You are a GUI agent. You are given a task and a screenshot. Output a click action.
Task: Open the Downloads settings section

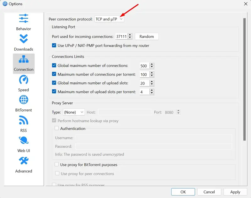[x=24, y=43]
